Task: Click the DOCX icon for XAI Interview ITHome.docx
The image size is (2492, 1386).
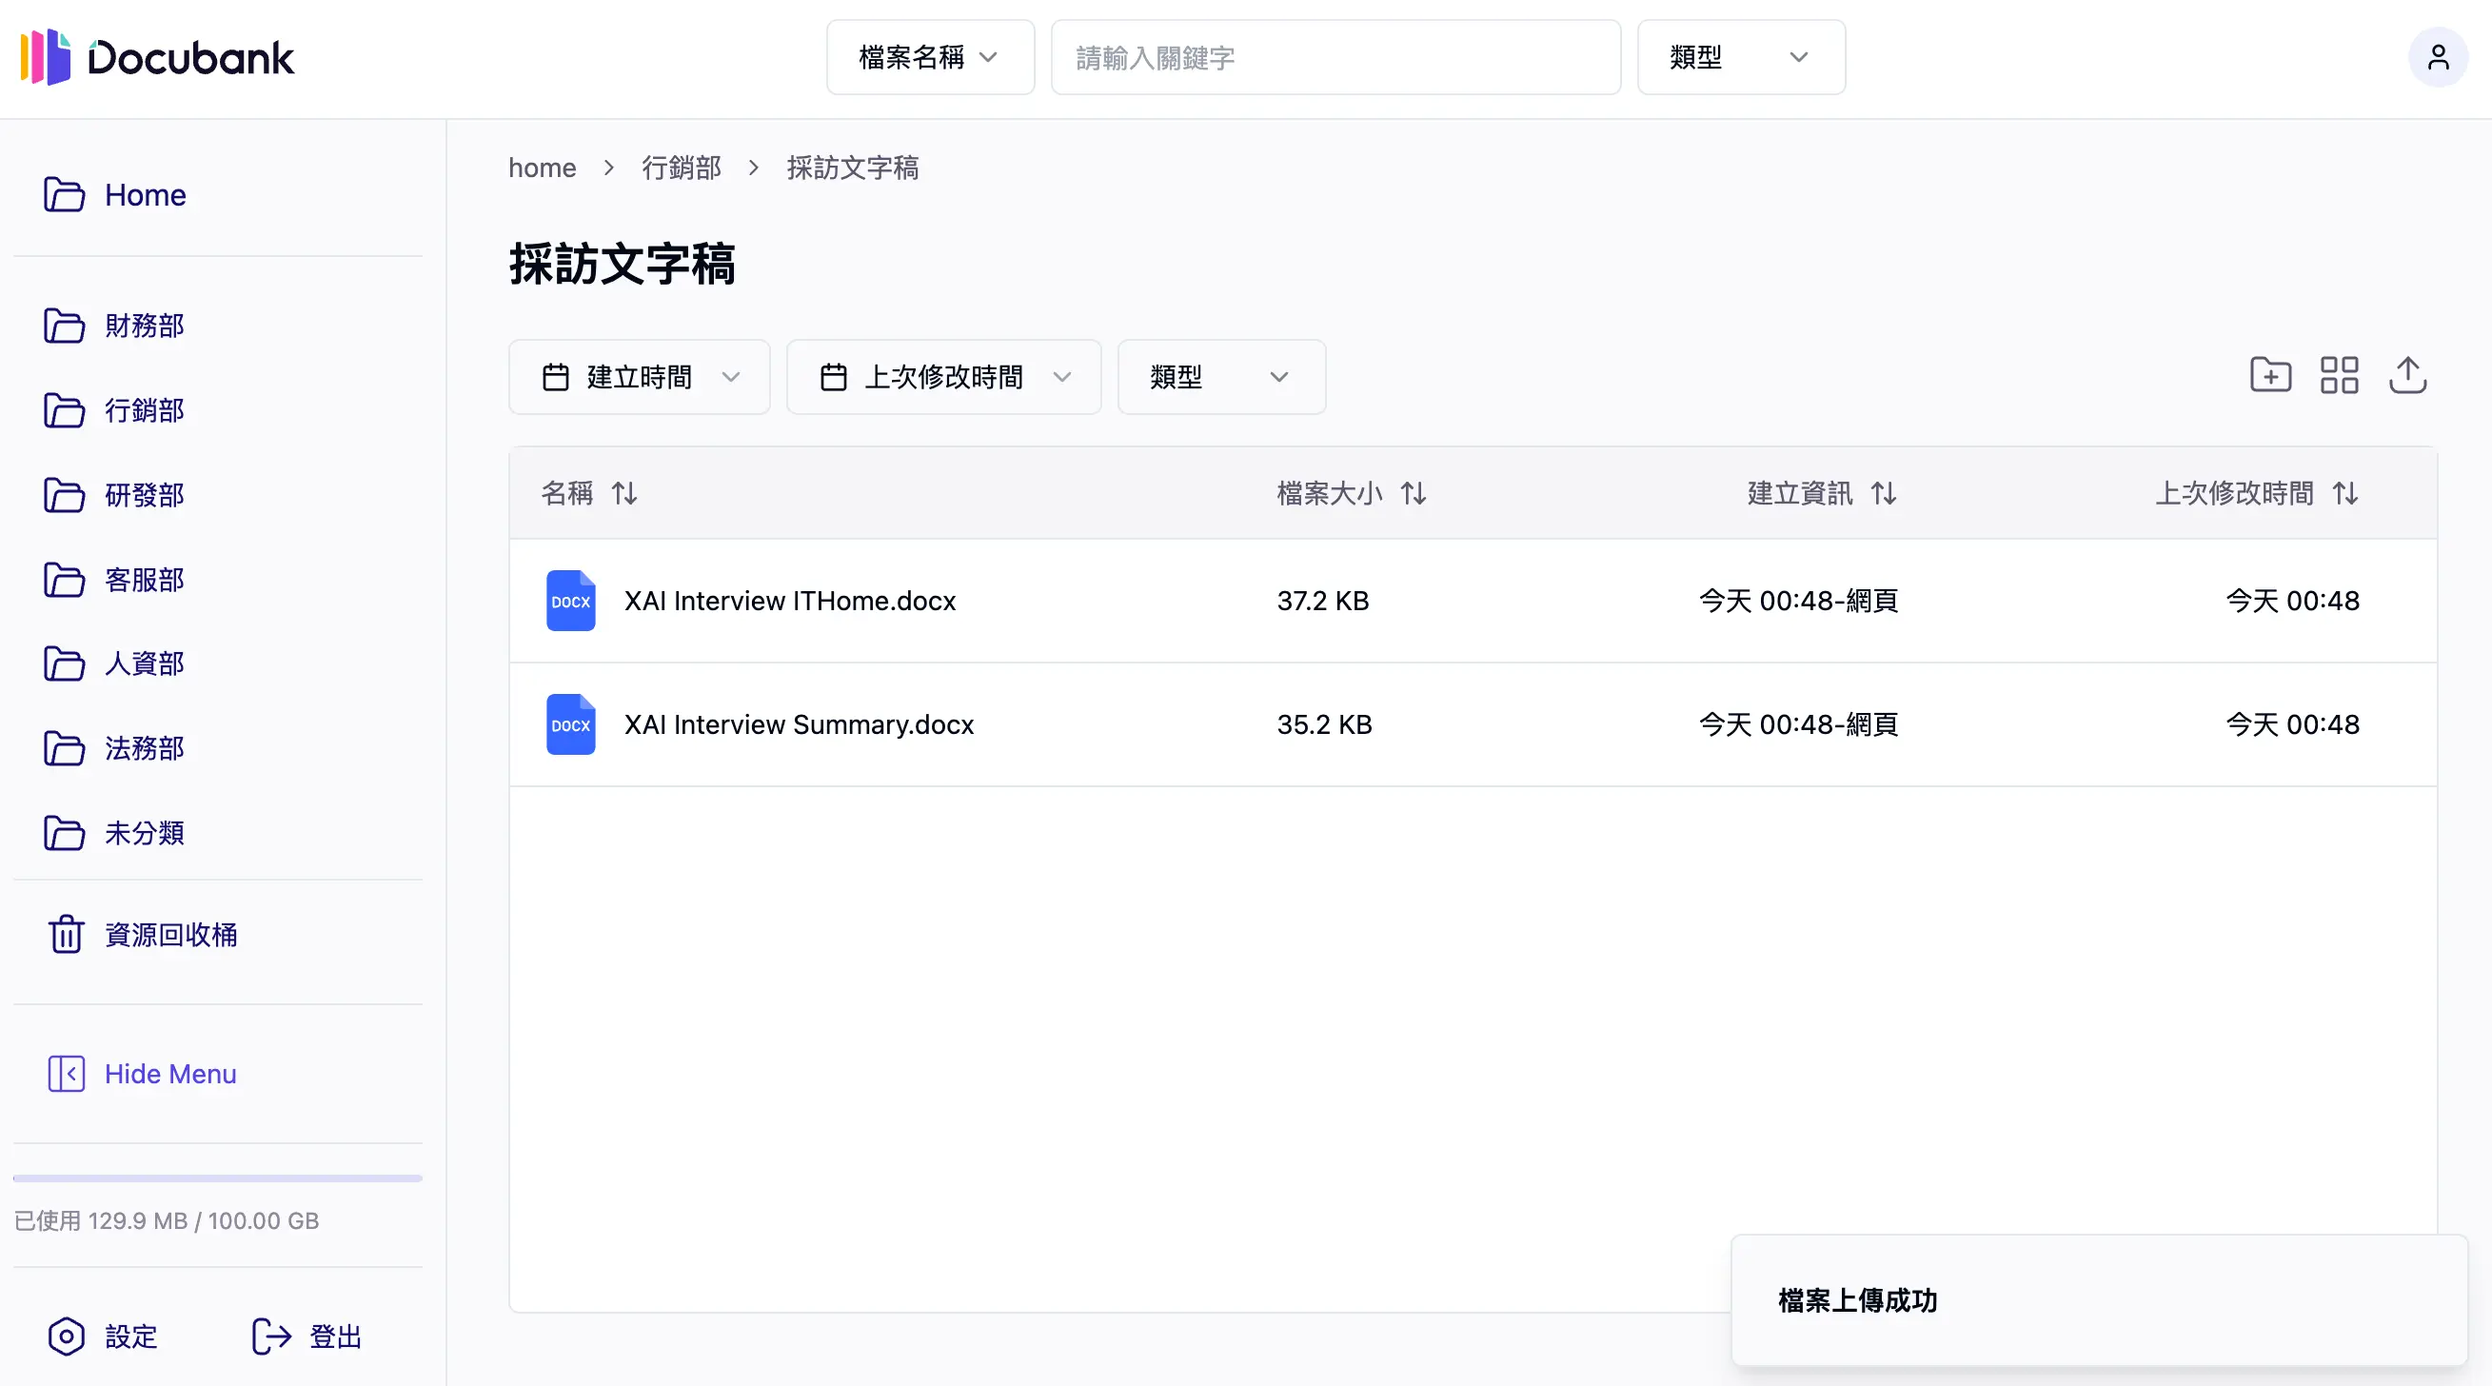Action: 571,601
